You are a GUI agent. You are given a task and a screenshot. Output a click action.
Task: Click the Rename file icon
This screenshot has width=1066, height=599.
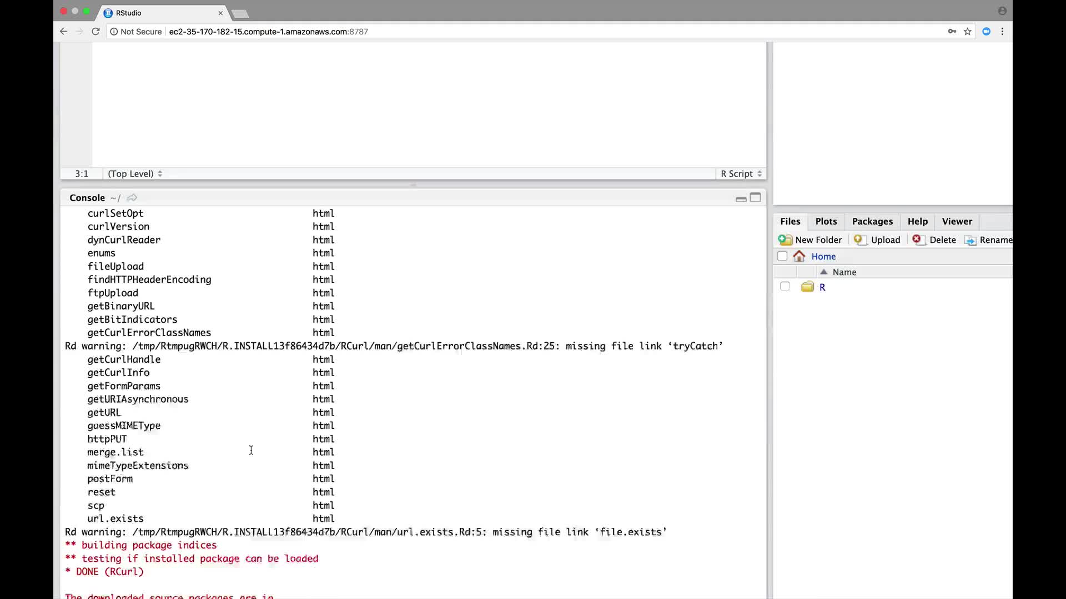[970, 240]
